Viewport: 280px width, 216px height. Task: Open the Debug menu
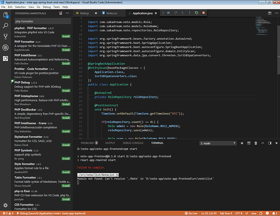pos(47,7)
